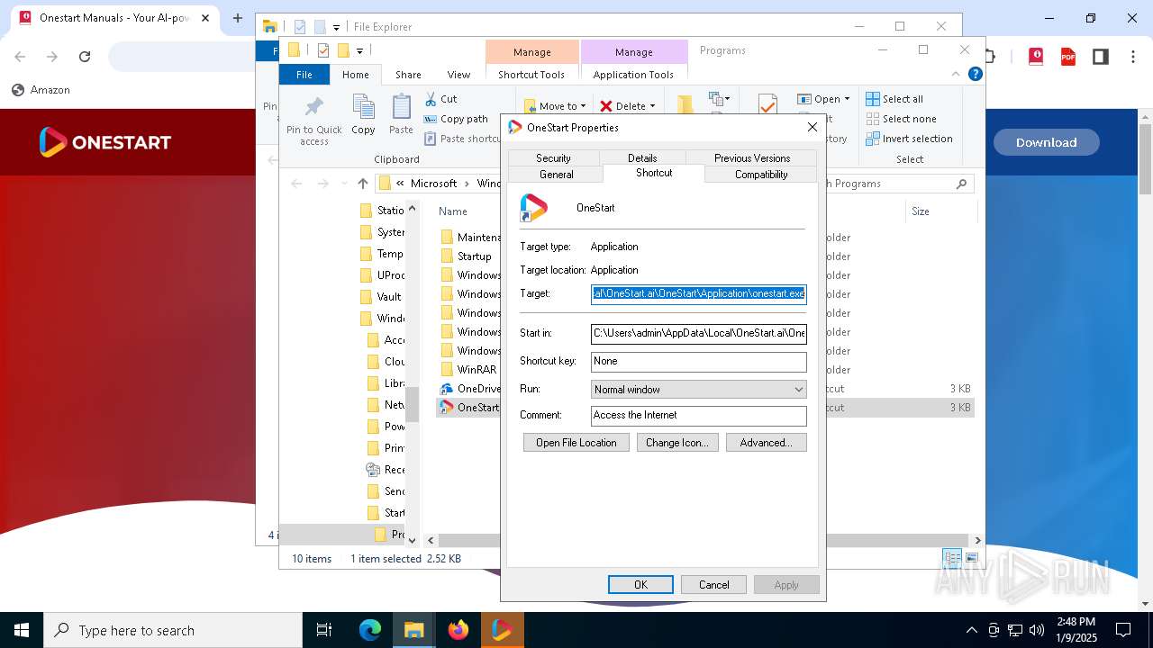Open the Compatibility tab
The height and width of the screenshot is (648, 1153).
761,175
